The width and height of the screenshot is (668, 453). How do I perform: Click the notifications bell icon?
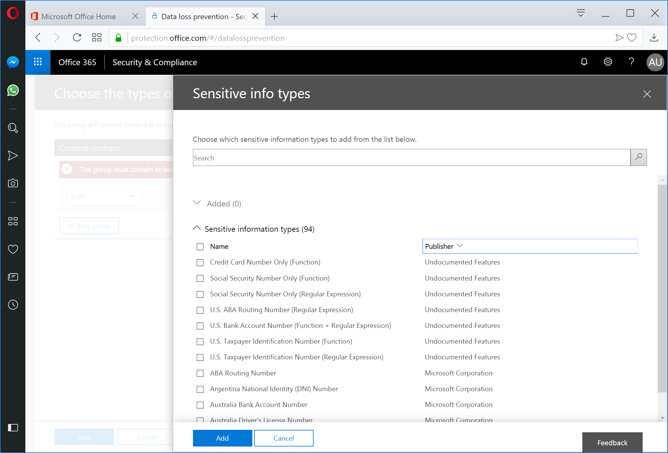584,62
